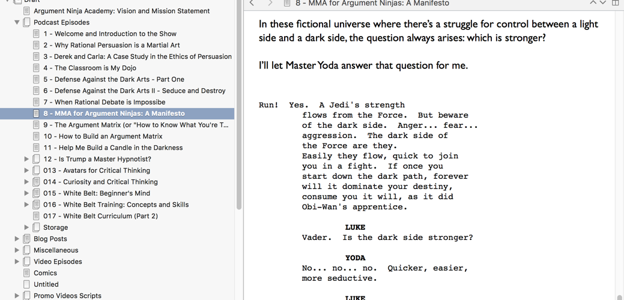Click icon for '9 - The Argument Matrix'
Image resolution: width=624 pixels, height=300 pixels.
[x=37, y=125]
